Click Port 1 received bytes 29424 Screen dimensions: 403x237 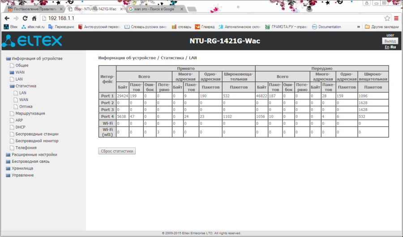(123, 96)
